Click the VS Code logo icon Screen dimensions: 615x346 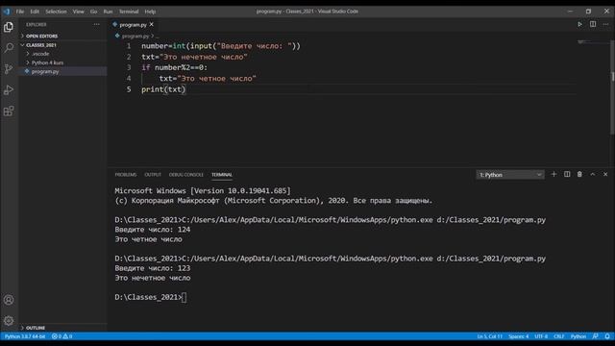(x=7, y=12)
